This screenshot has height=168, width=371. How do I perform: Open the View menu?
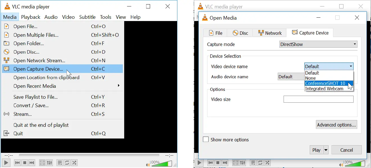121,17
